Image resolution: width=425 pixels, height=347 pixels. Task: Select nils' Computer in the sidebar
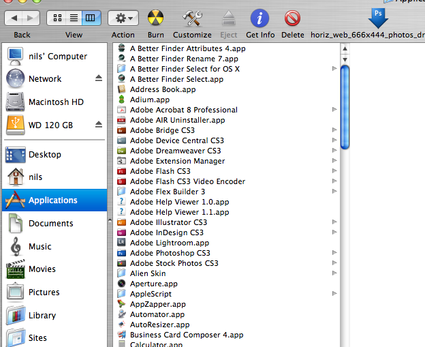[54, 56]
